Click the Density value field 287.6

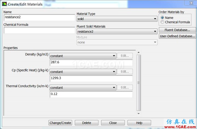91,63
